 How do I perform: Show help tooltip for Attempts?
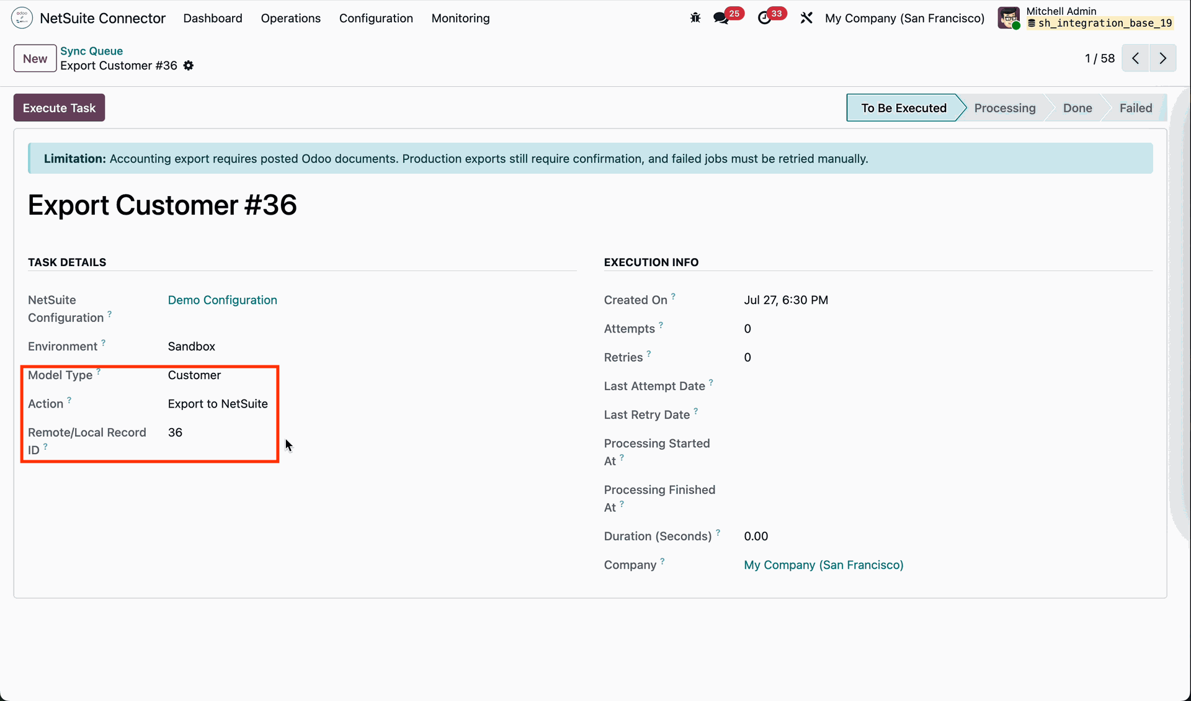[661, 325]
